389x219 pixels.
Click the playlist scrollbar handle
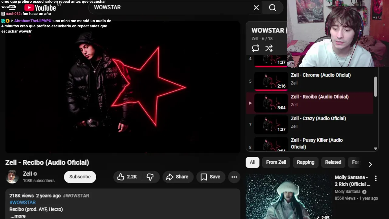tap(376, 86)
